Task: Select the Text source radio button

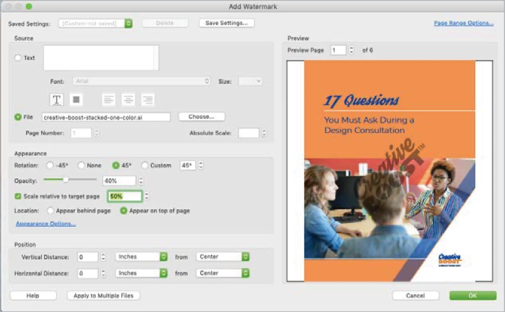Action: point(18,58)
